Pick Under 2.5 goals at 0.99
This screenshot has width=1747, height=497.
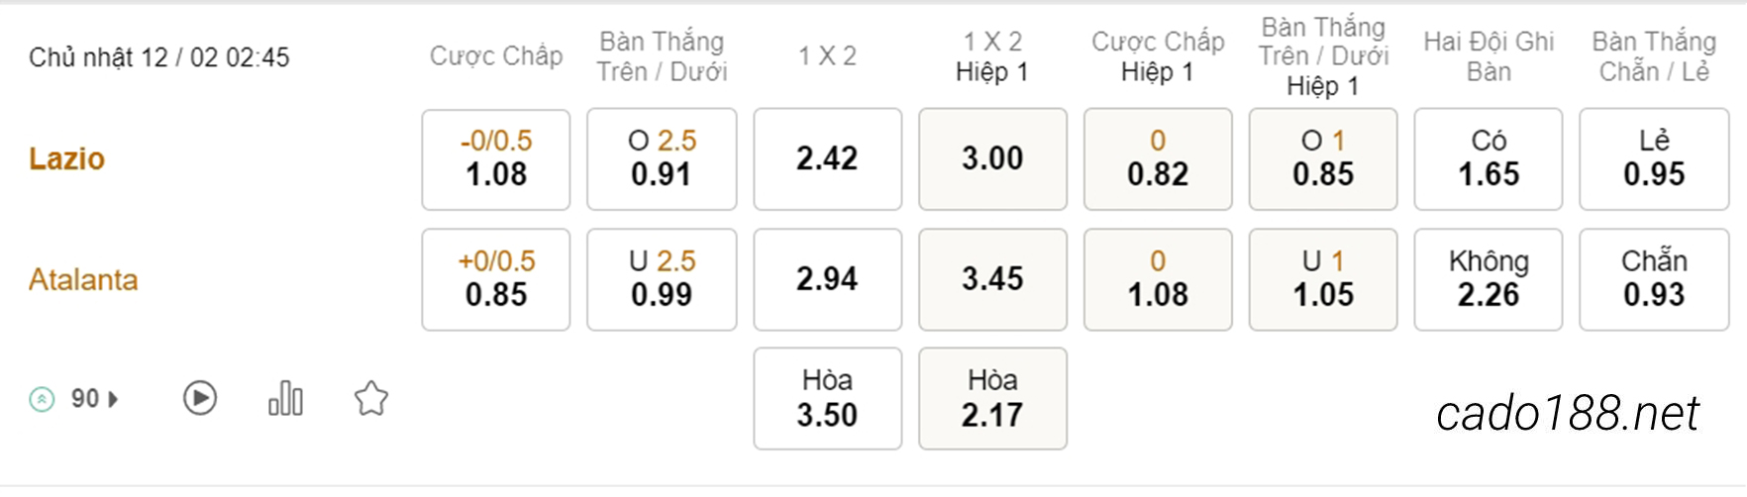tap(662, 279)
